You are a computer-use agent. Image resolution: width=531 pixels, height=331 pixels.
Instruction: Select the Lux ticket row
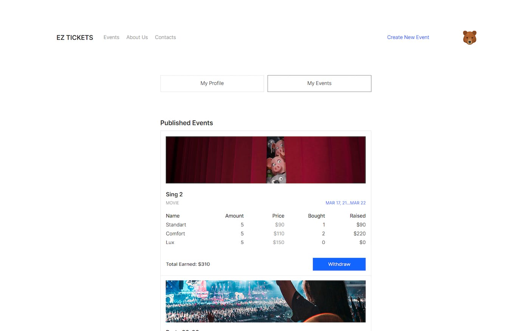pos(266,242)
